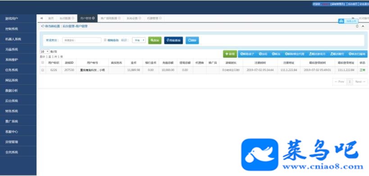Click the blue cloud upload widget icon

pos(341,21)
